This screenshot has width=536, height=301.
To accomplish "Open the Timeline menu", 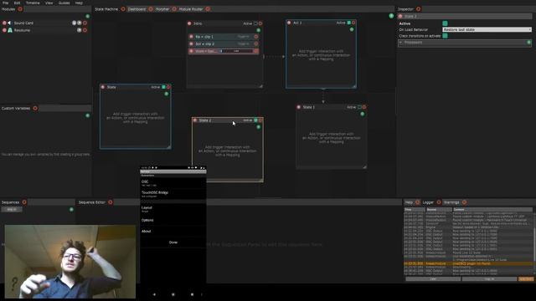I will click(33, 3).
